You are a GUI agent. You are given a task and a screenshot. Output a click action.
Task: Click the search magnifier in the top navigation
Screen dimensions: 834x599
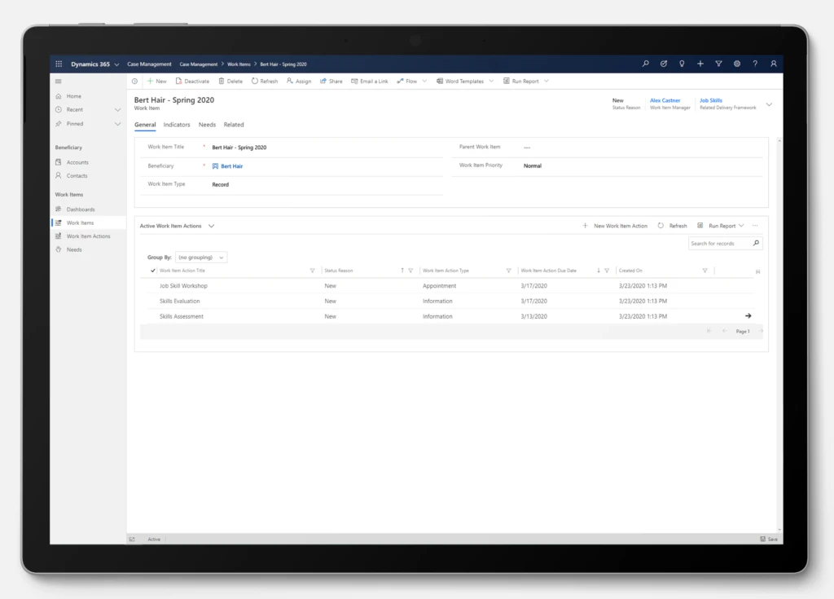point(645,64)
